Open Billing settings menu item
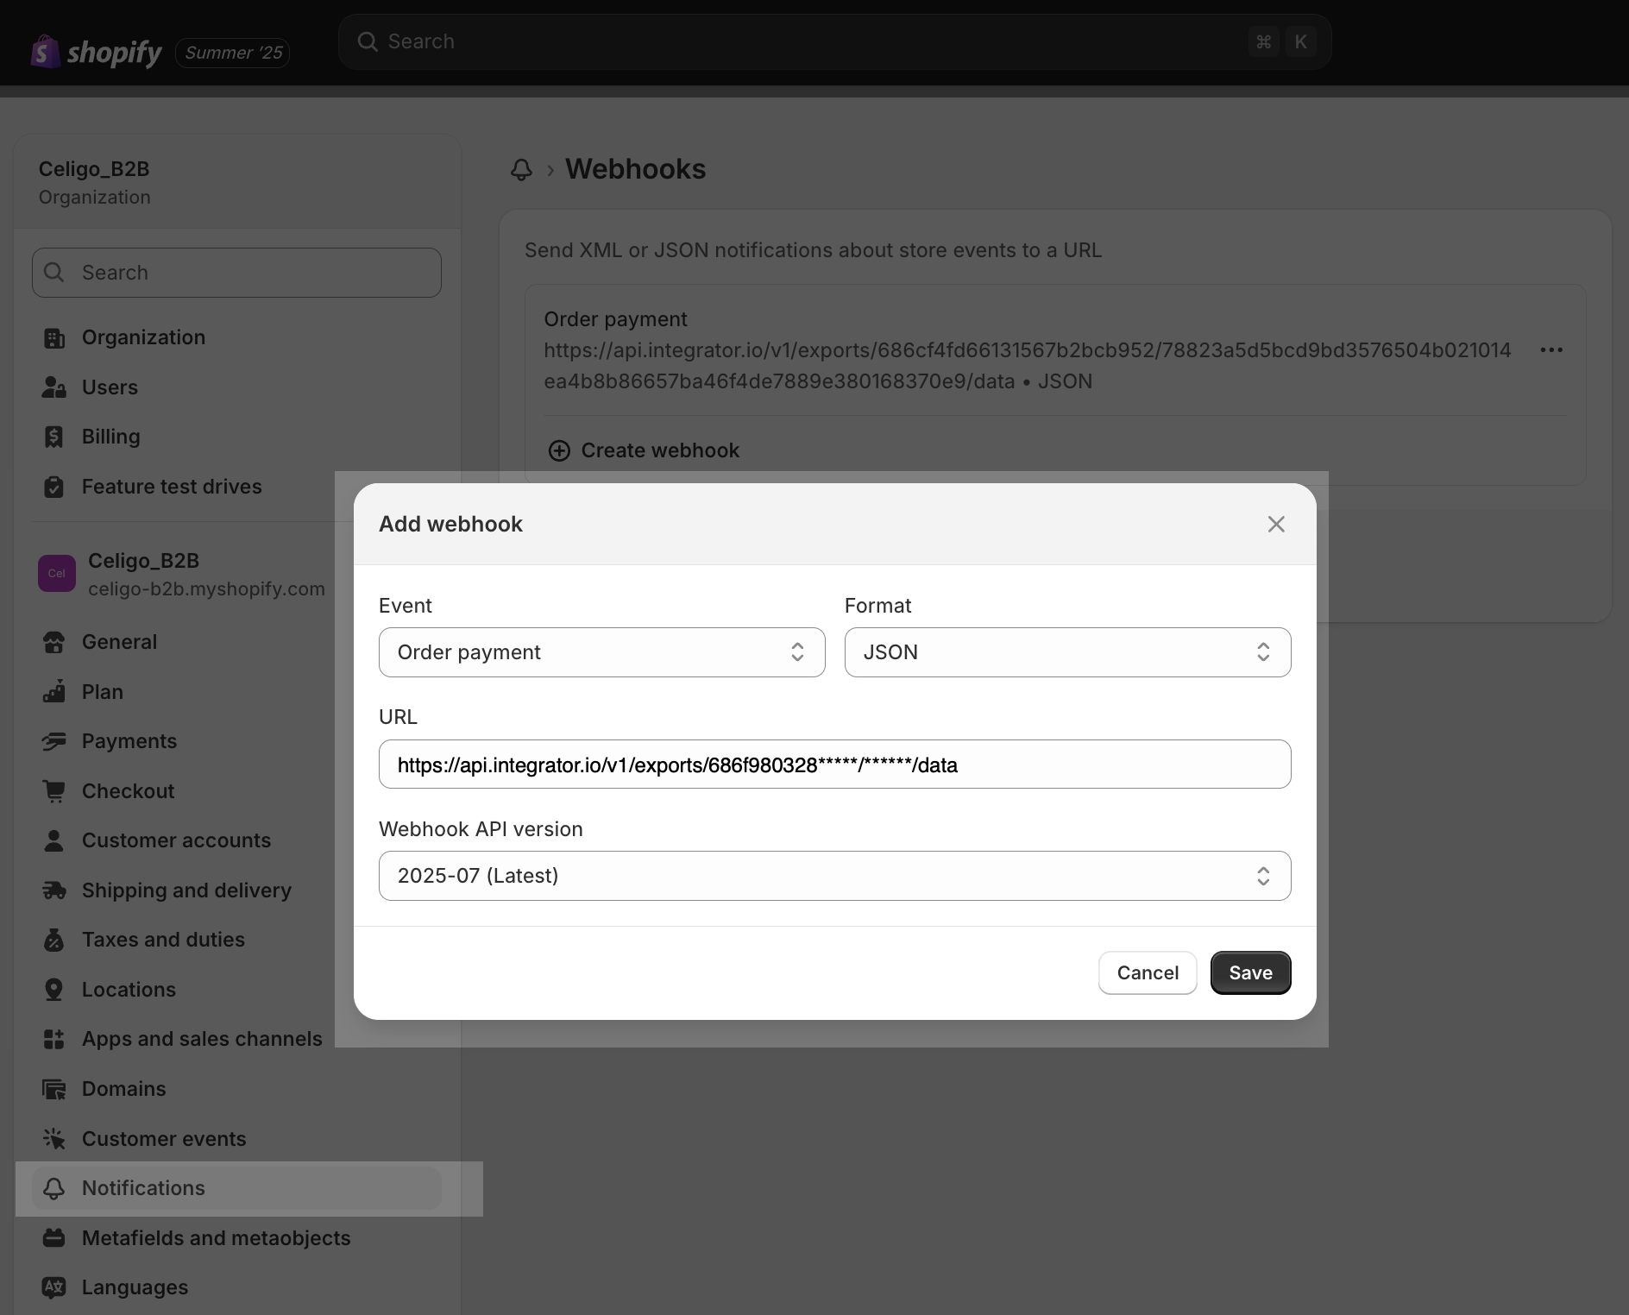 click(x=236, y=437)
